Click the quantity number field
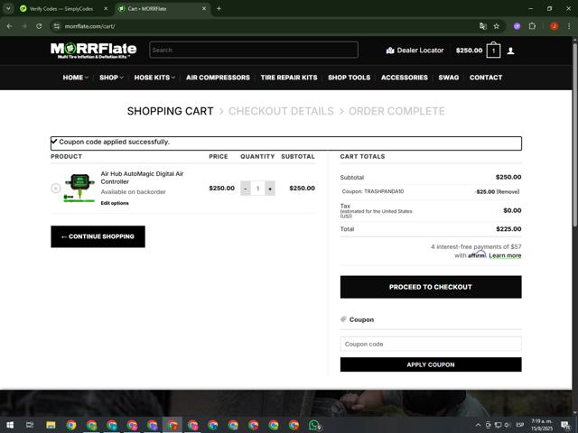 coord(257,189)
